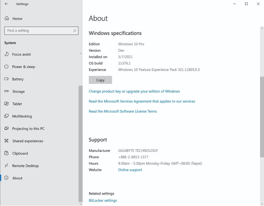
Task: Click the Windows 10 Pro edition value
Action: click(x=131, y=44)
